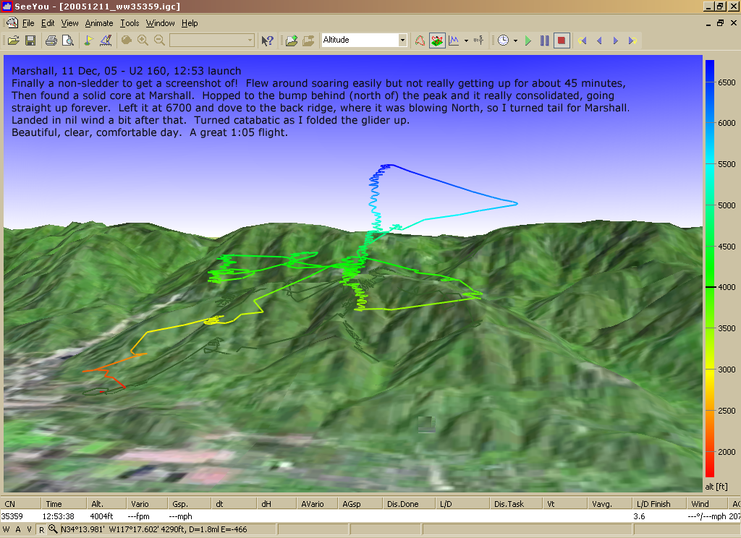The width and height of the screenshot is (741, 538).
Task: Click the Open file folder icon
Action: click(x=13, y=40)
